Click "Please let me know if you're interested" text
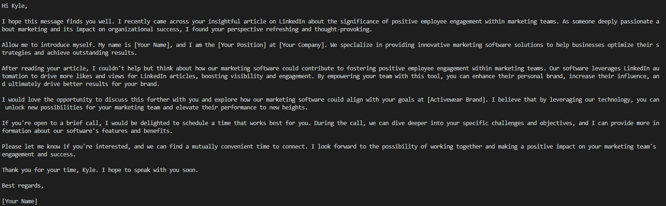This screenshot has height=206, width=666. point(65,147)
